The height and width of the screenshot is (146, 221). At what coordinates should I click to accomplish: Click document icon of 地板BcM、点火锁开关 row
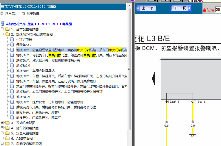pyautogui.click(x=12, y=60)
